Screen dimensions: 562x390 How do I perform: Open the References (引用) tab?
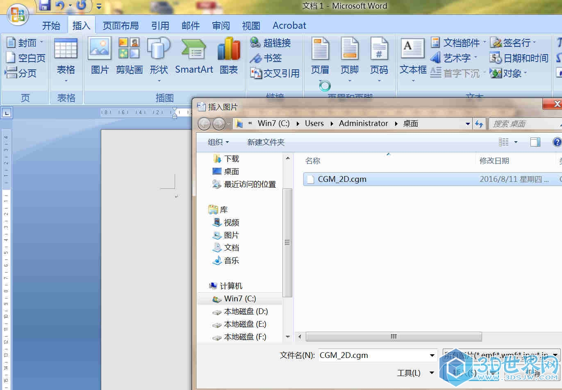coord(160,25)
